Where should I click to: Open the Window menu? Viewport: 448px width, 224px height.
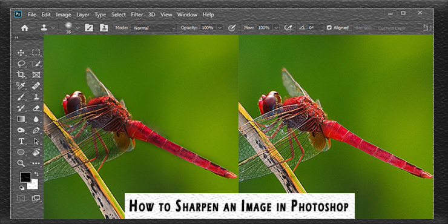(187, 15)
